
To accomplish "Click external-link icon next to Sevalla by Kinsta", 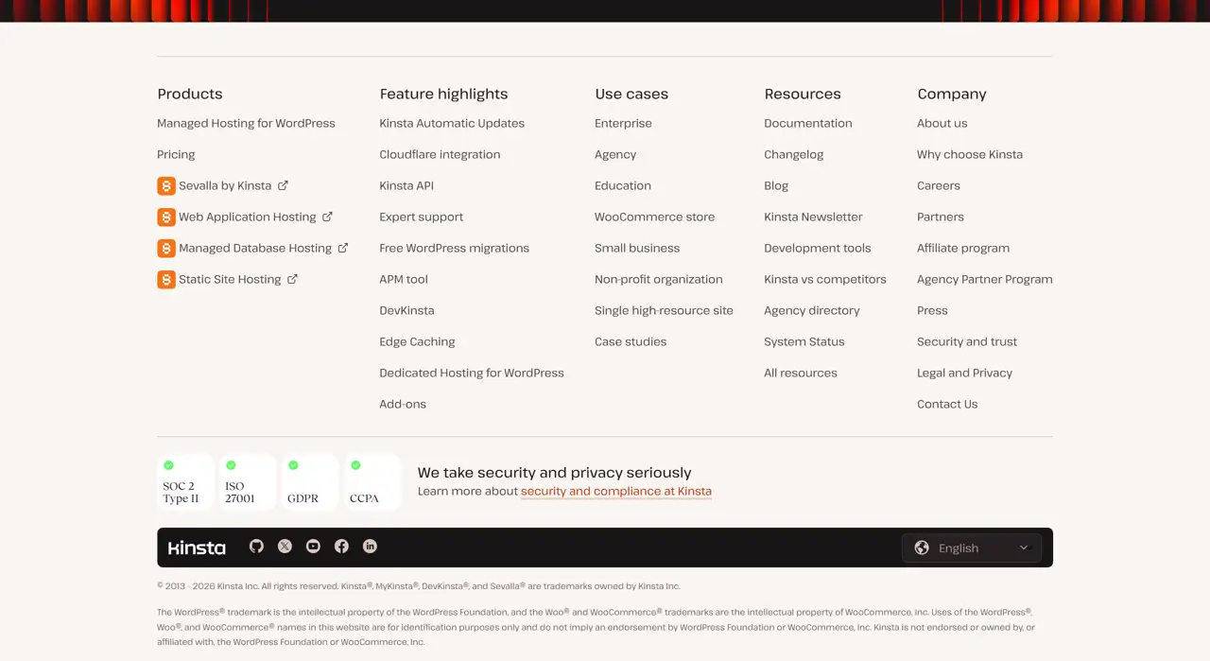I will 283,185.
